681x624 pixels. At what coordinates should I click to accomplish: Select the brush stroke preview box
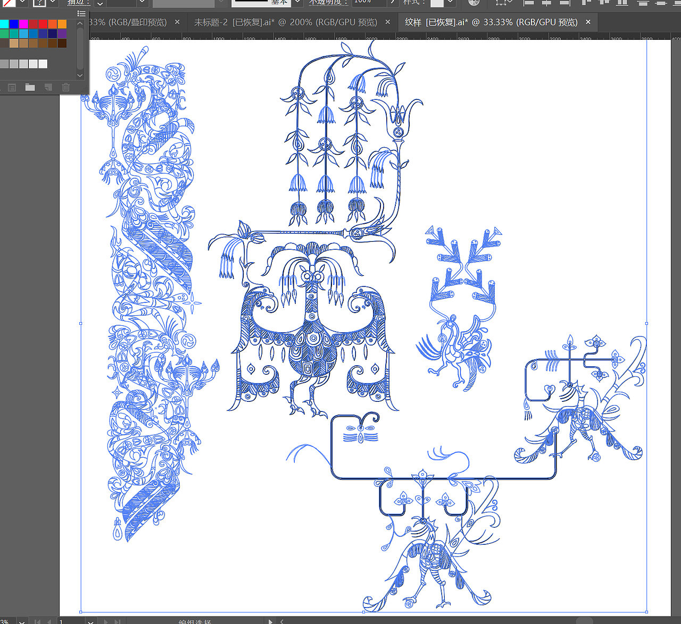261,3
